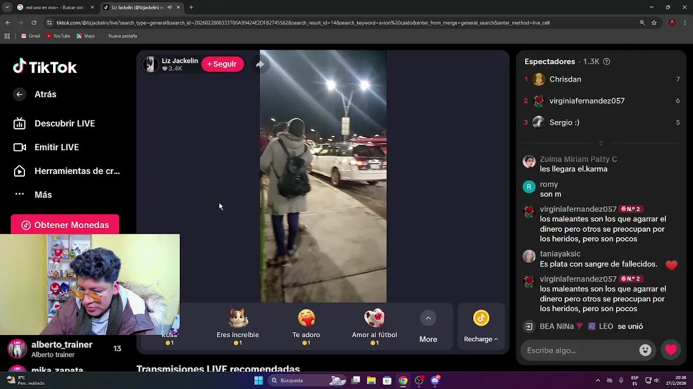Reload the page
Viewport: 693px width, 389px height.
[x=34, y=23]
